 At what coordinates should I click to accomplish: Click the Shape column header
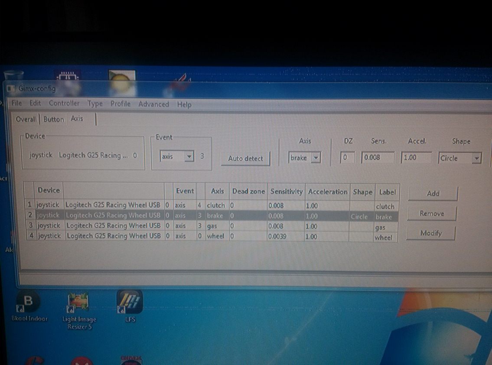(362, 192)
